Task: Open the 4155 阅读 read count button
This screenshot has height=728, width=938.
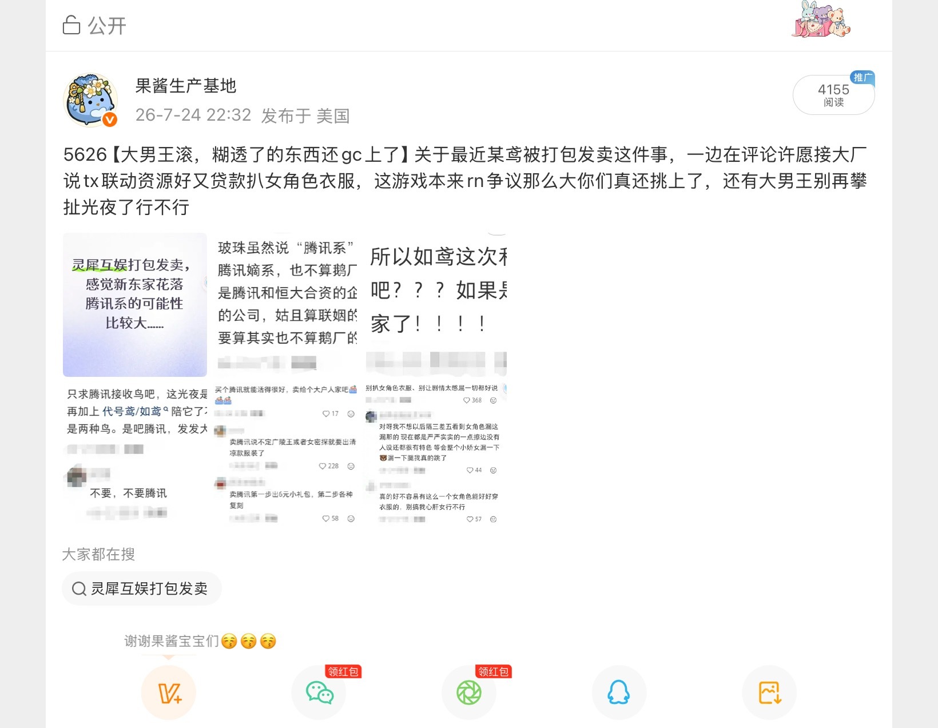Action: pyautogui.click(x=833, y=95)
